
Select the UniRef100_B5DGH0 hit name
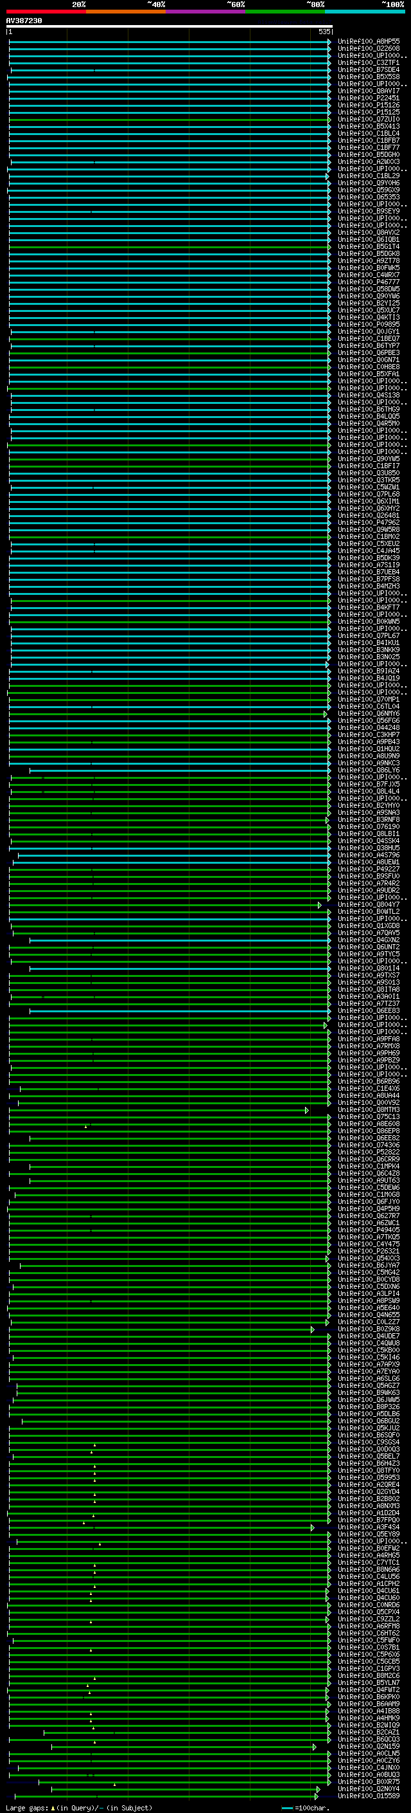369,155
